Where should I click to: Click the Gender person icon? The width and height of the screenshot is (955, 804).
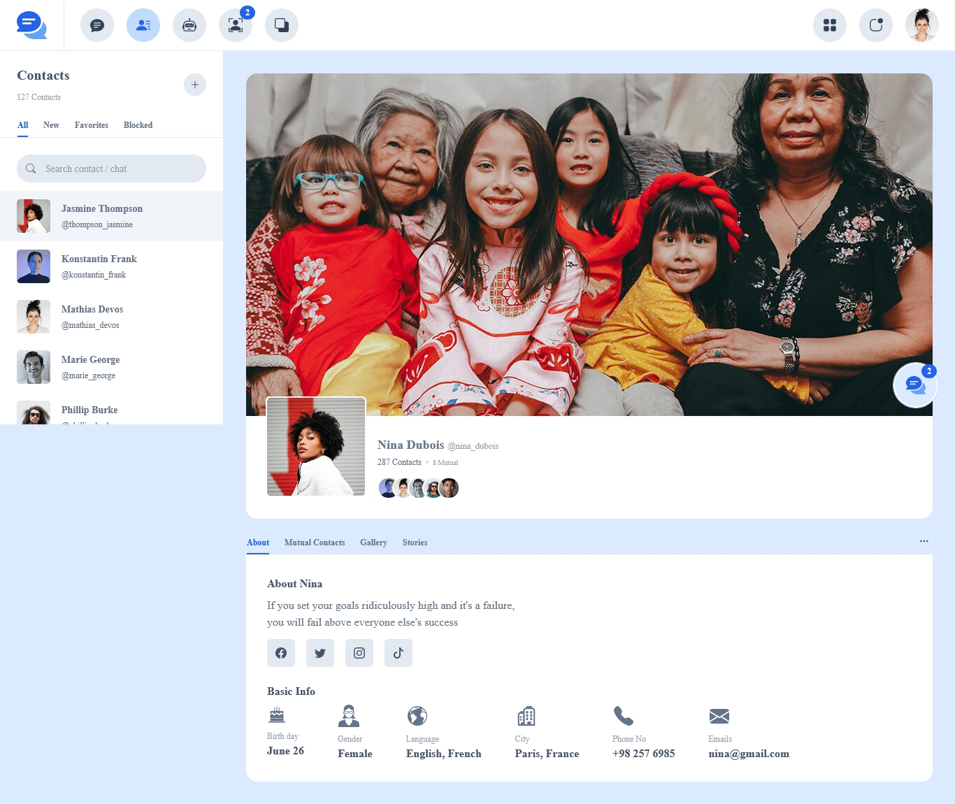[349, 716]
